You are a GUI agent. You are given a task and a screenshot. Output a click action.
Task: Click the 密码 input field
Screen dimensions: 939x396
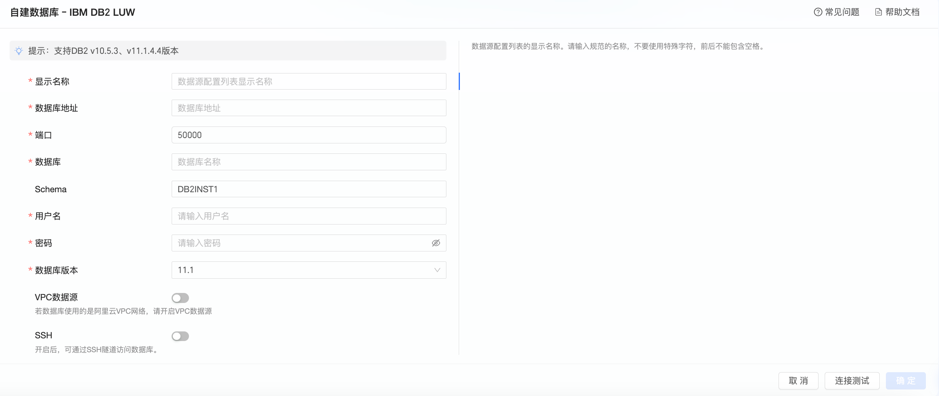(309, 243)
